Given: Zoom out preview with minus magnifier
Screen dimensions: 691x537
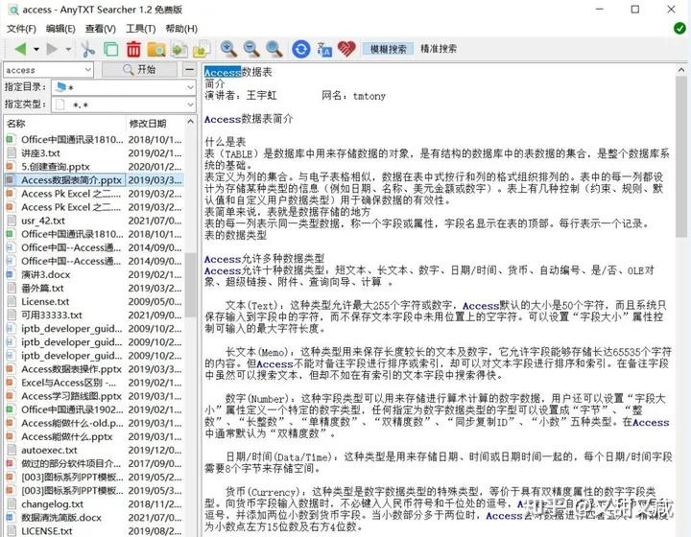Looking at the screenshot, I should (x=251, y=49).
